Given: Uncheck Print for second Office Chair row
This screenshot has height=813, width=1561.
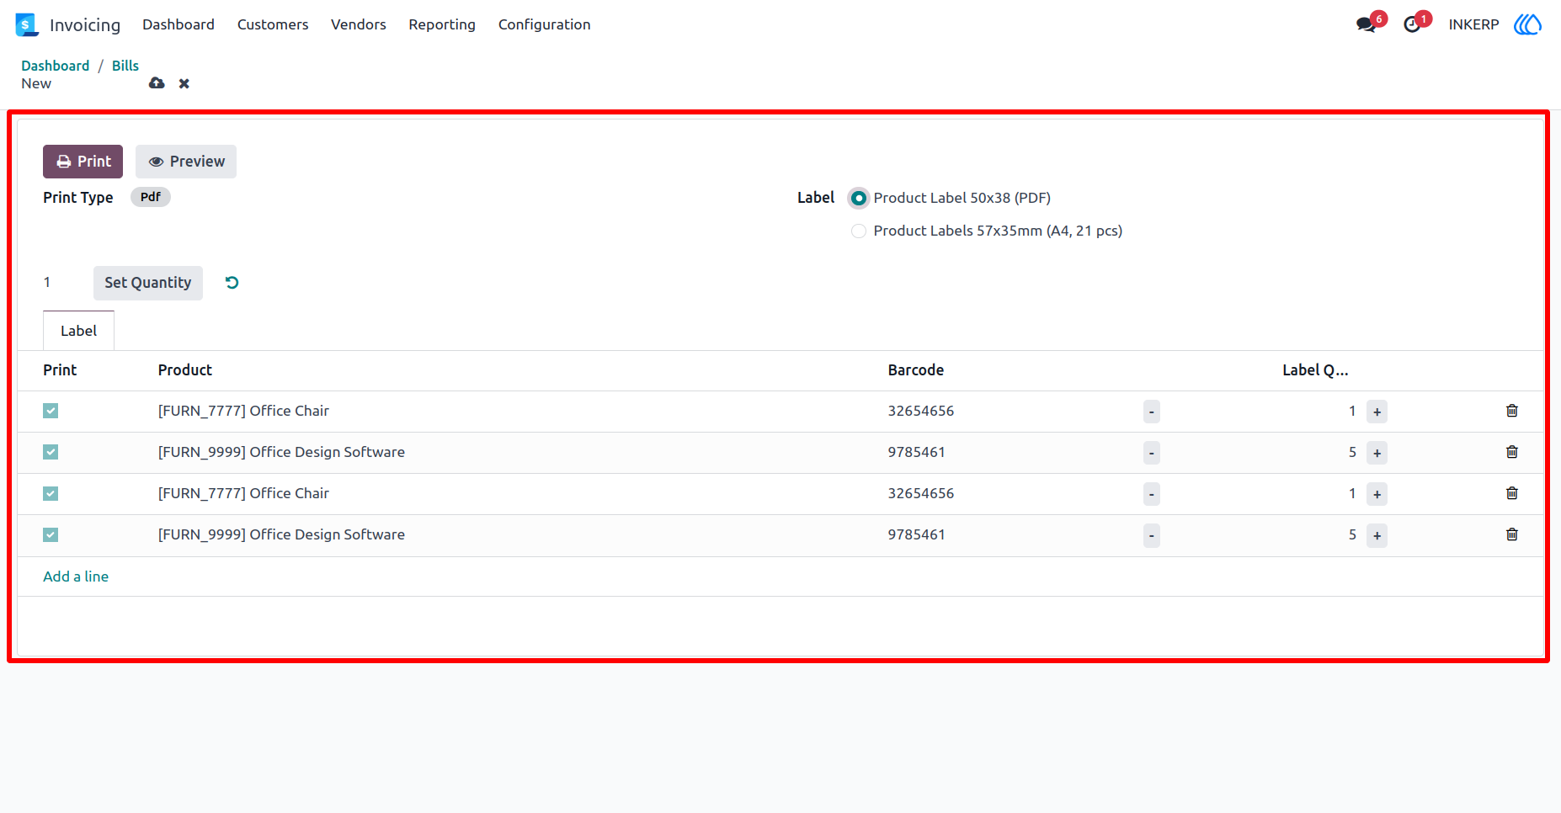Looking at the screenshot, I should point(51,493).
